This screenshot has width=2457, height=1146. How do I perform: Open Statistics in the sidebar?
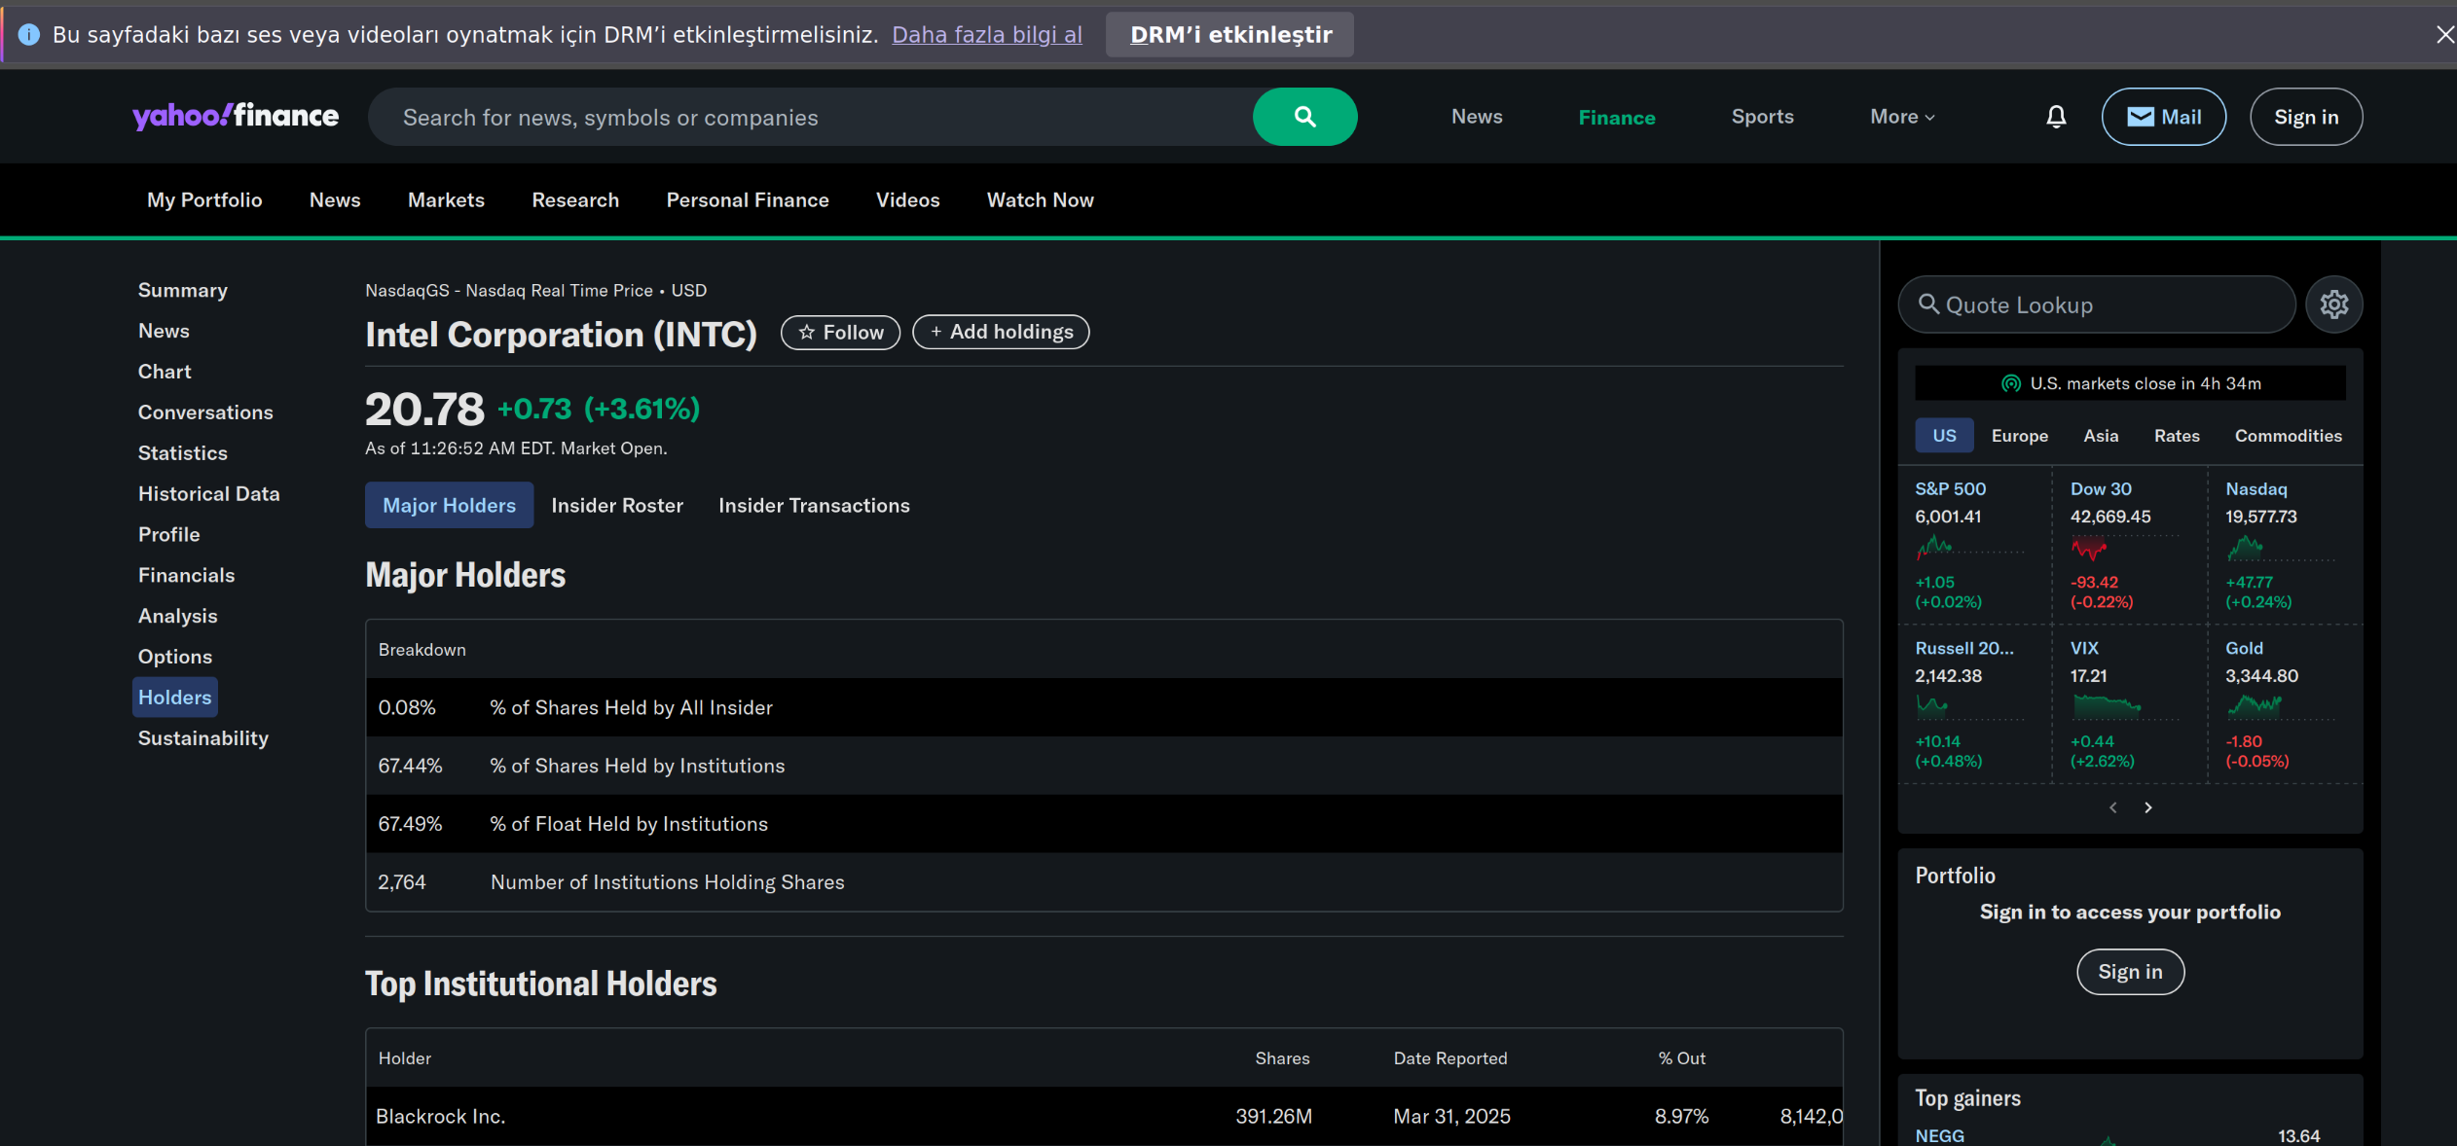click(183, 453)
